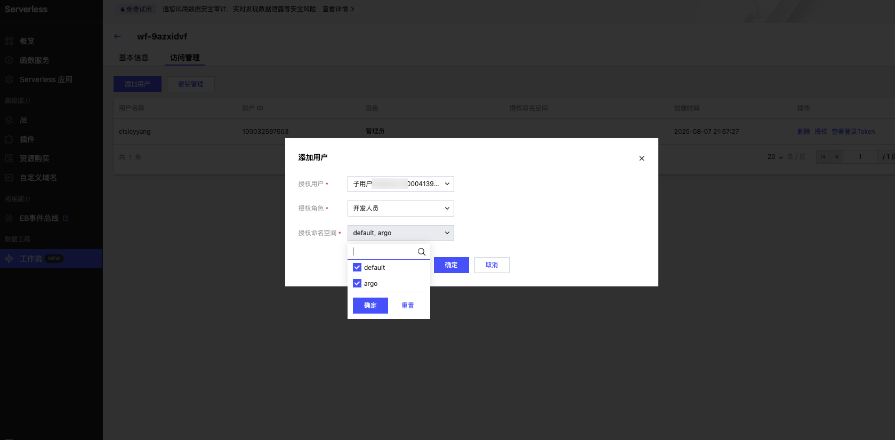Viewport: 895px width, 440px height.
Task: Click the 概览 grid icon in sidebar
Action: 9,41
